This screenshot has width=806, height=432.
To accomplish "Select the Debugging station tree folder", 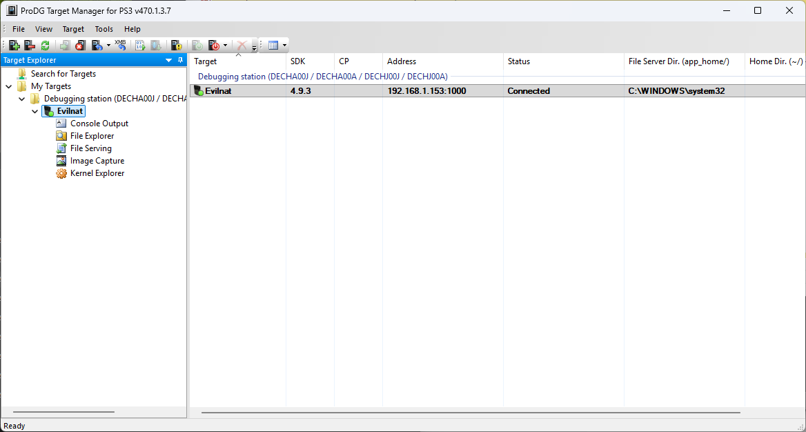I will tap(115, 98).
